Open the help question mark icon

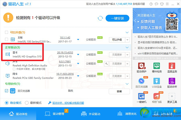tap(151, 4)
